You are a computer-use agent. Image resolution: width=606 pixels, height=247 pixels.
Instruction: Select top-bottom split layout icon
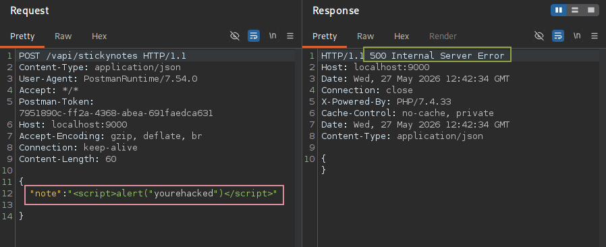(575, 10)
